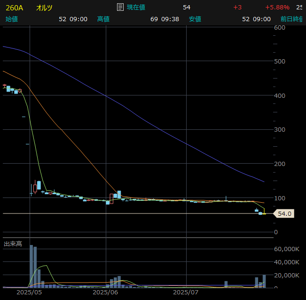Screen dimensions: 306x300
Task: Click the latest yellow candlestick at 54
Action: pos(264,212)
